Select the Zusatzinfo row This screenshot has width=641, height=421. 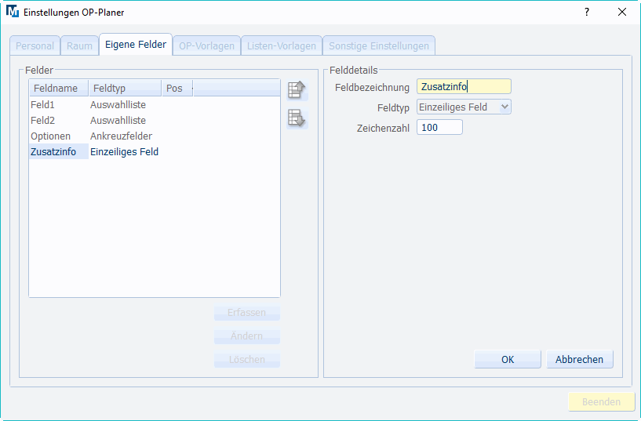(x=155, y=151)
